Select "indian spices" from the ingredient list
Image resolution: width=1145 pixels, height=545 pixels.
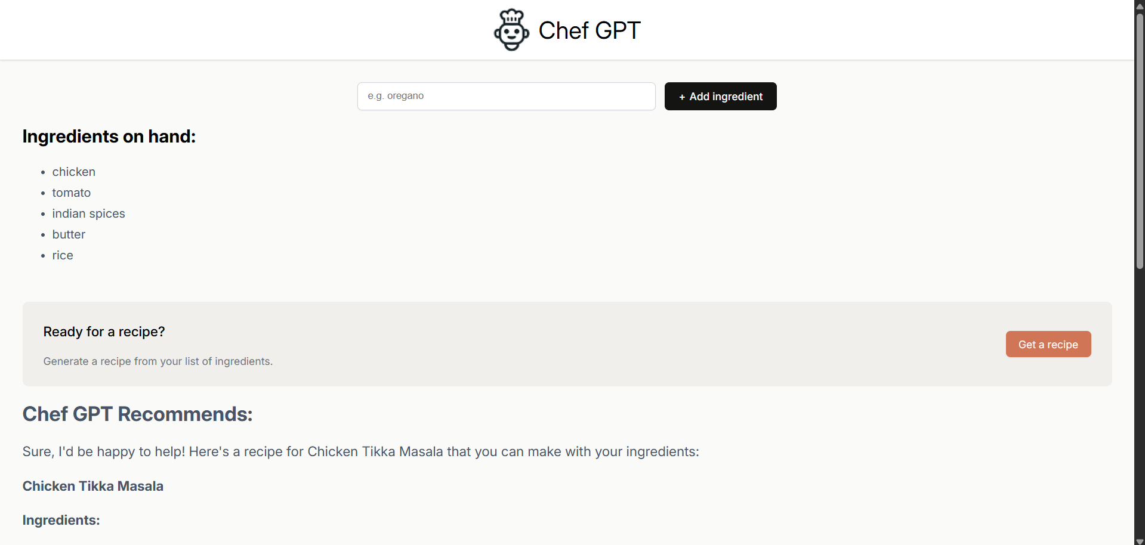point(88,213)
